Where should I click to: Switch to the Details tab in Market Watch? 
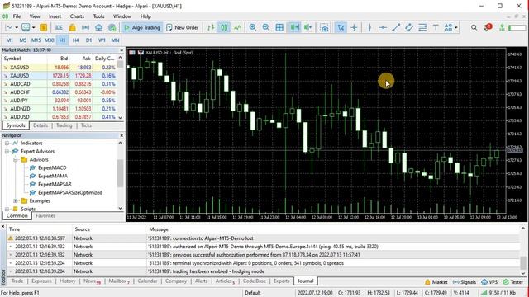[x=41, y=125]
